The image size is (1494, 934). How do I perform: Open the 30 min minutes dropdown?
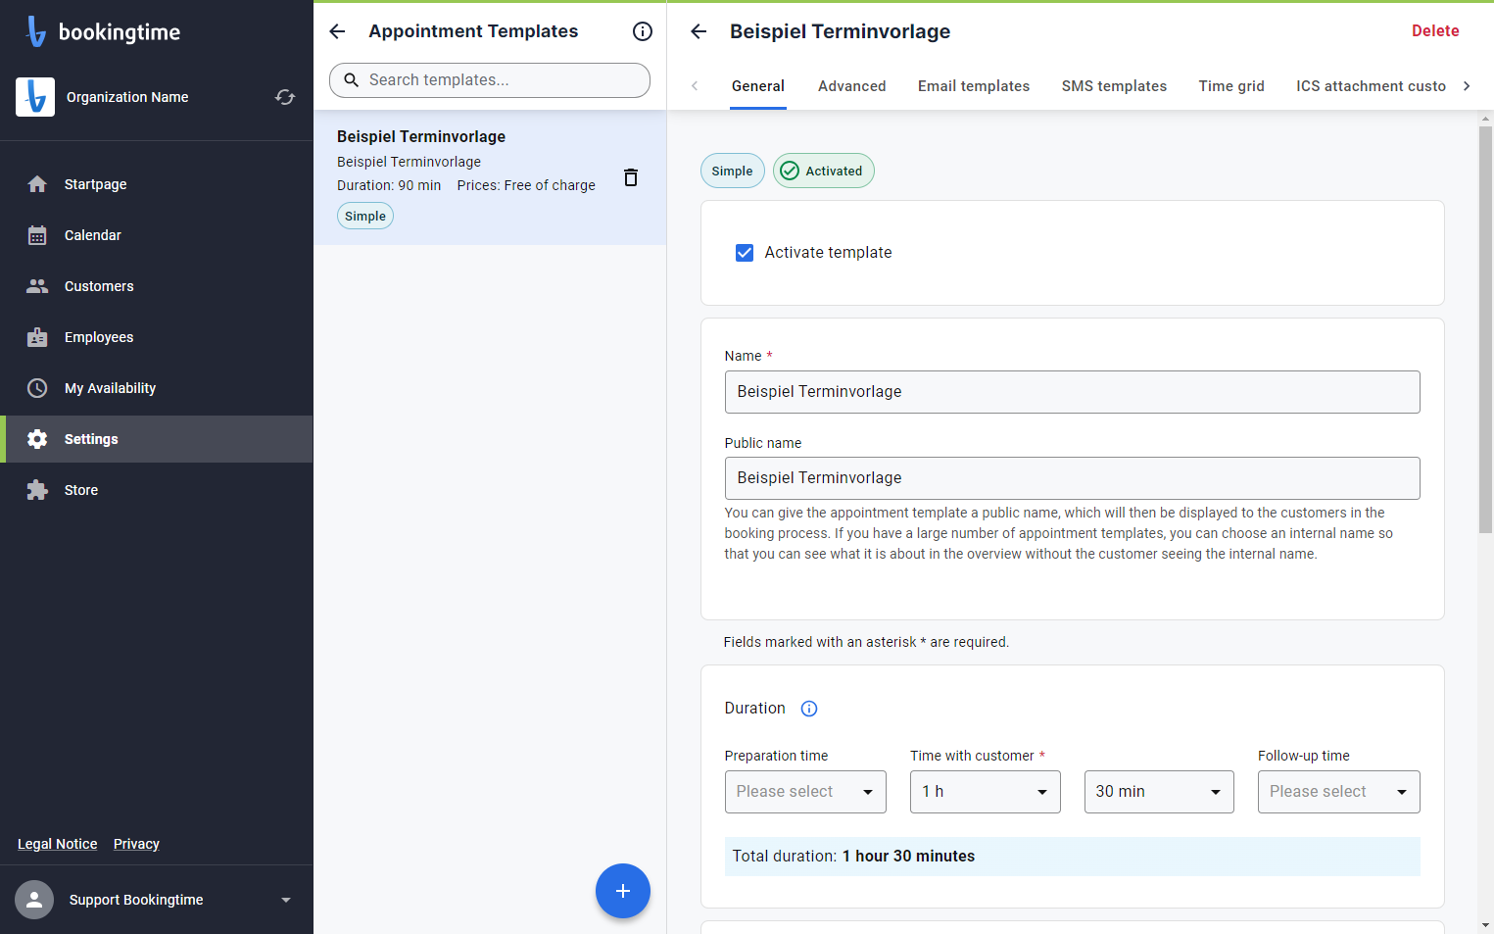(1159, 792)
